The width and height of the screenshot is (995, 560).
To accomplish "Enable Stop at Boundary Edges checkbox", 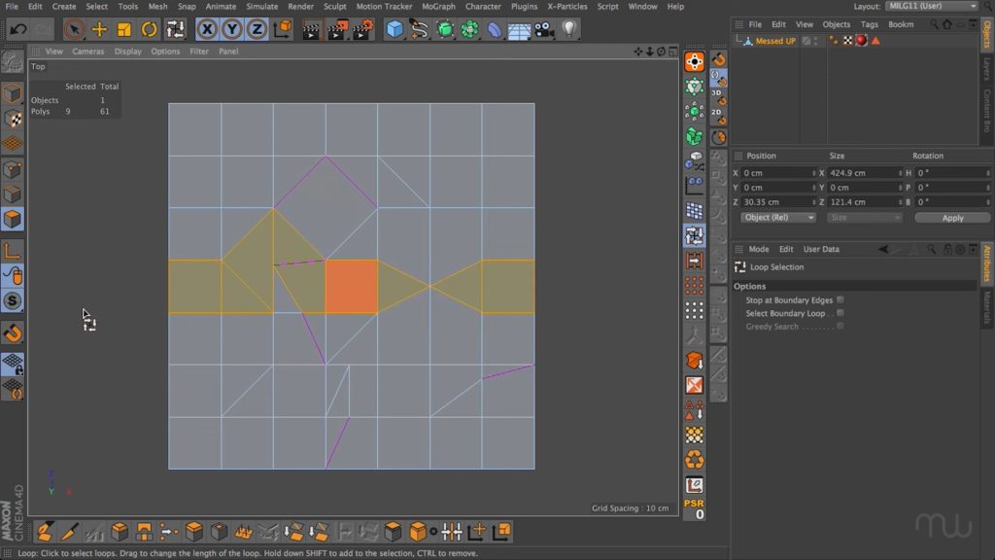I will (841, 300).
